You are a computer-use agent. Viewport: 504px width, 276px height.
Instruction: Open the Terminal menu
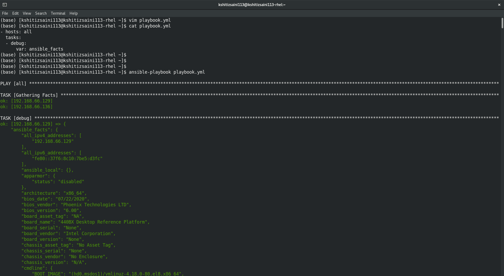pos(58,13)
